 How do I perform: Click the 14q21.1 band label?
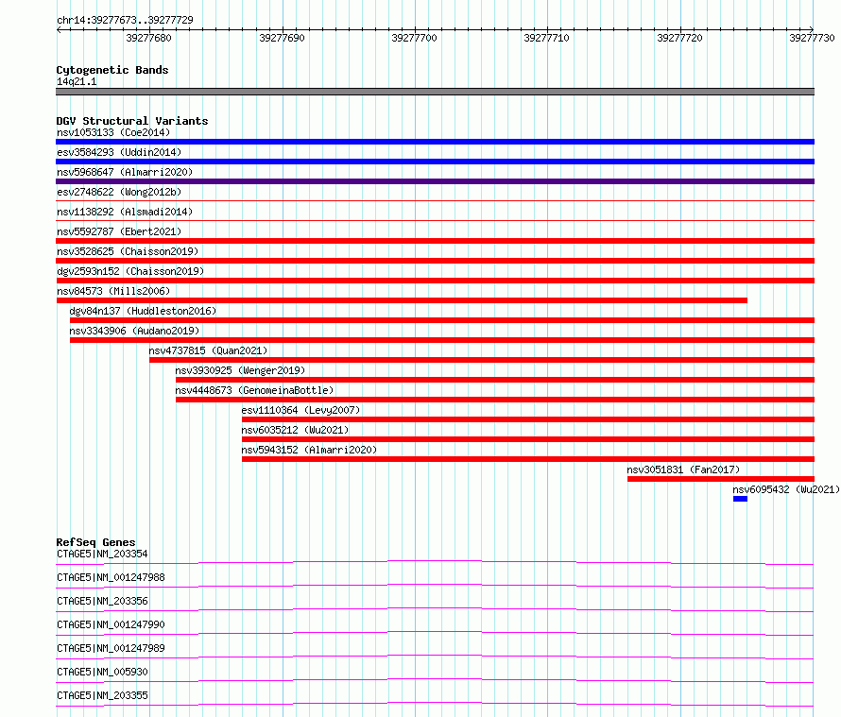tap(77, 81)
